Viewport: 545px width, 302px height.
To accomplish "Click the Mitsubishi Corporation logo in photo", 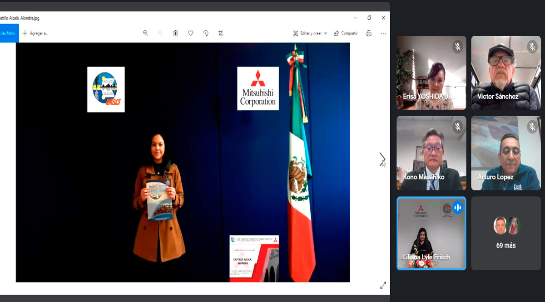I will click(258, 88).
